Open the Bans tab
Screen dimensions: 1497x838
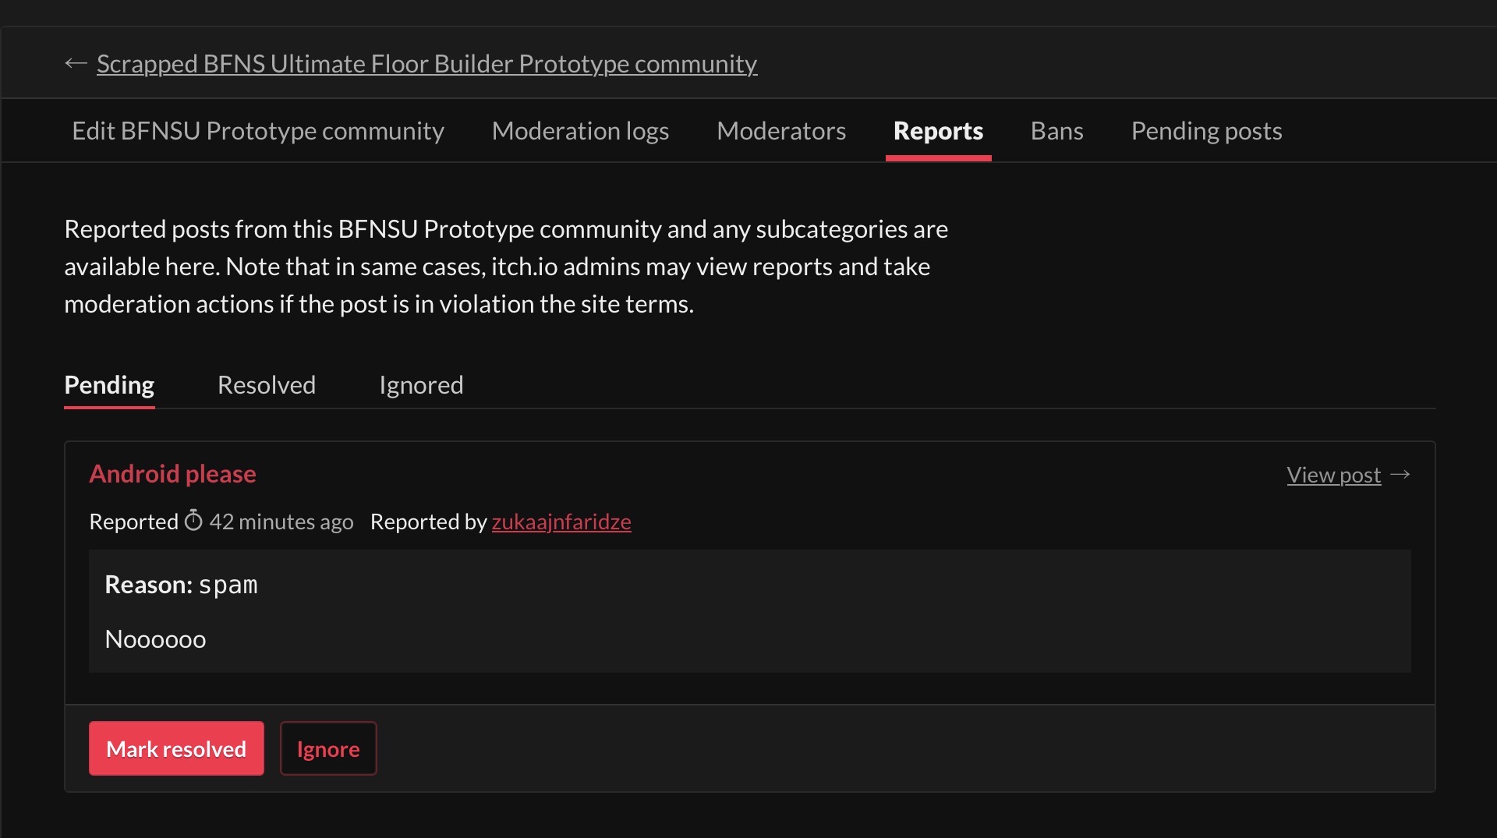point(1056,131)
